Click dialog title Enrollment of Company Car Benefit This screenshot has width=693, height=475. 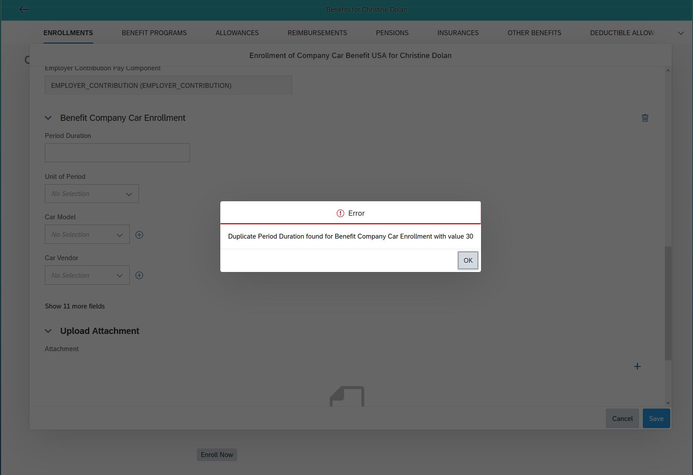click(350, 55)
